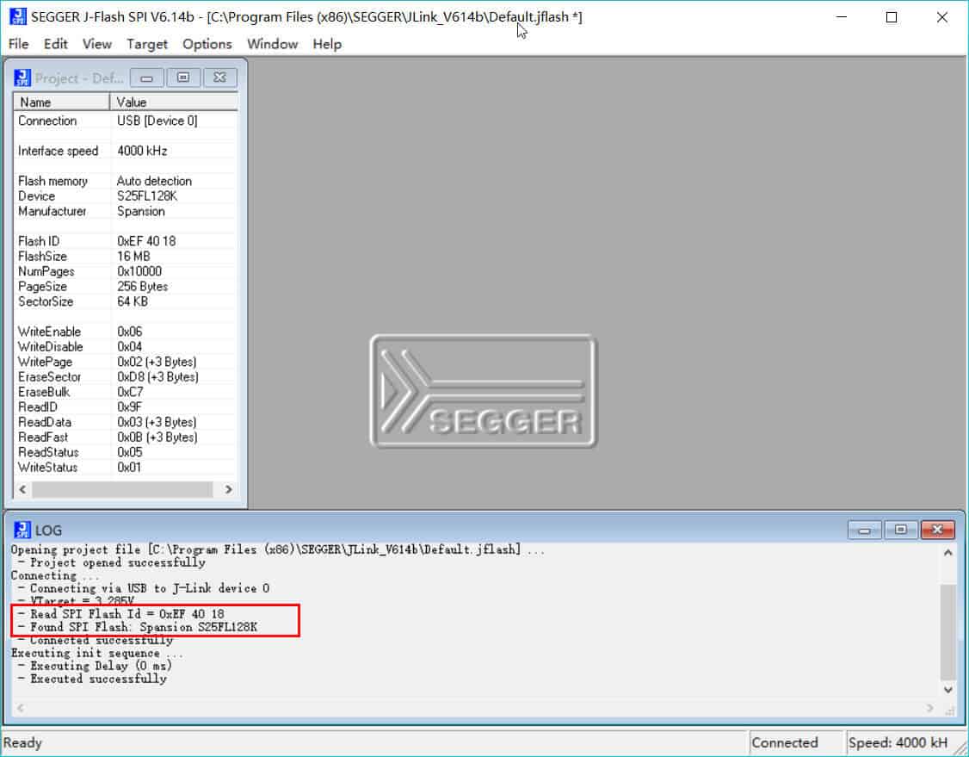The width and height of the screenshot is (969, 757).
Task: Open the Target menu
Action: click(147, 44)
